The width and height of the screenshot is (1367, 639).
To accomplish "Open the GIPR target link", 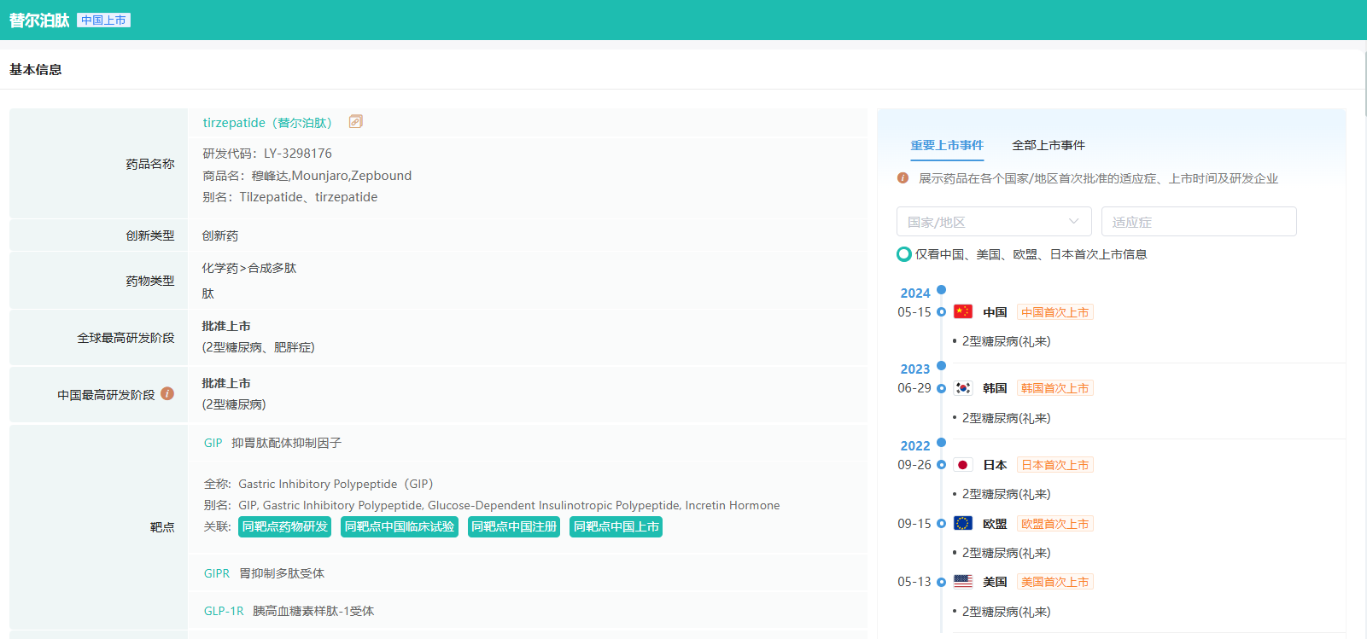I will tap(217, 573).
